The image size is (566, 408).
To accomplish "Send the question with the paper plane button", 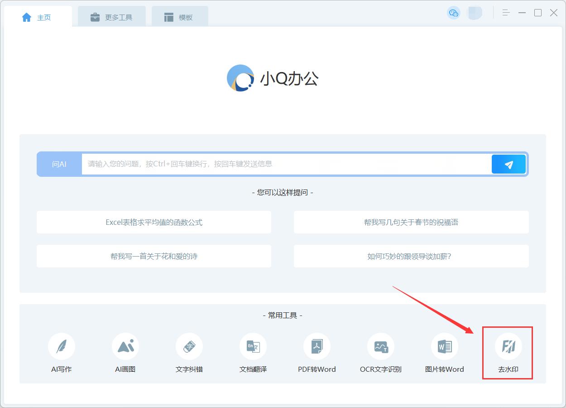I will [508, 164].
